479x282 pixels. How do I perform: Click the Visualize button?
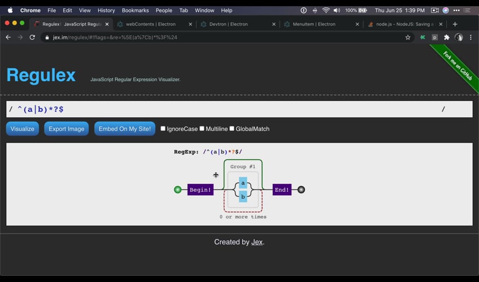(x=23, y=129)
